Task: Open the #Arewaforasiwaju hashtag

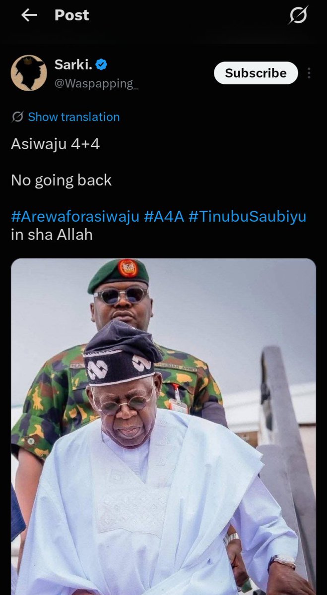Action: tap(75, 217)
